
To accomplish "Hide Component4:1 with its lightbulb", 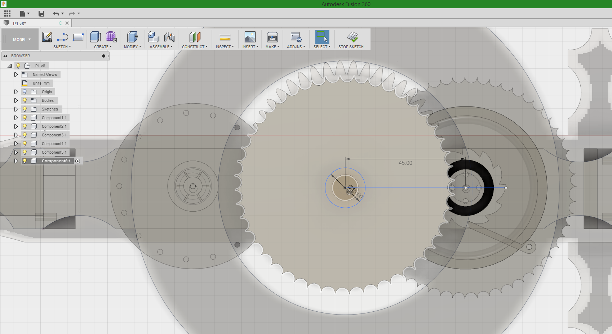I will click(25, 144).
